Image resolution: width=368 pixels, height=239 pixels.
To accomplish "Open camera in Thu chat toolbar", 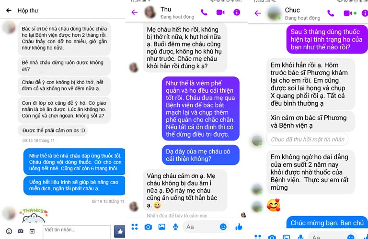I will (148, 227).
